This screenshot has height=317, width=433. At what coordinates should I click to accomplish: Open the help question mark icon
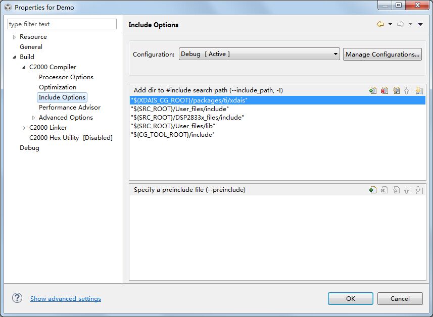pos(17,298)
